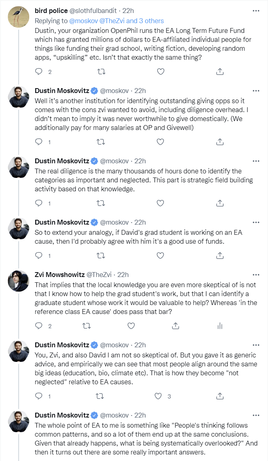Open more options on the last Moskovitz tweet
Image resolution: width=268 pixels, height=461 pixels.
click(x=256, y=415)
